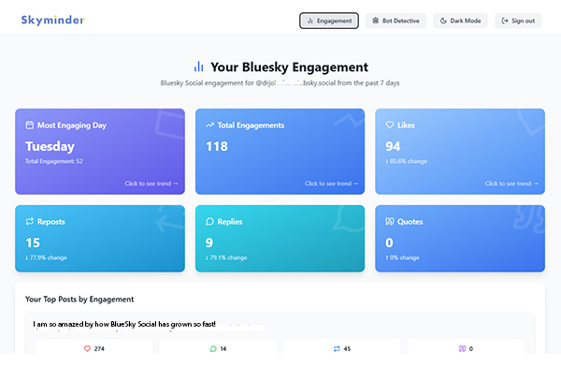This screenshot has height=366, width=561.
Task: Click the Your Bluesky Engagement heading
Action: 290,67
